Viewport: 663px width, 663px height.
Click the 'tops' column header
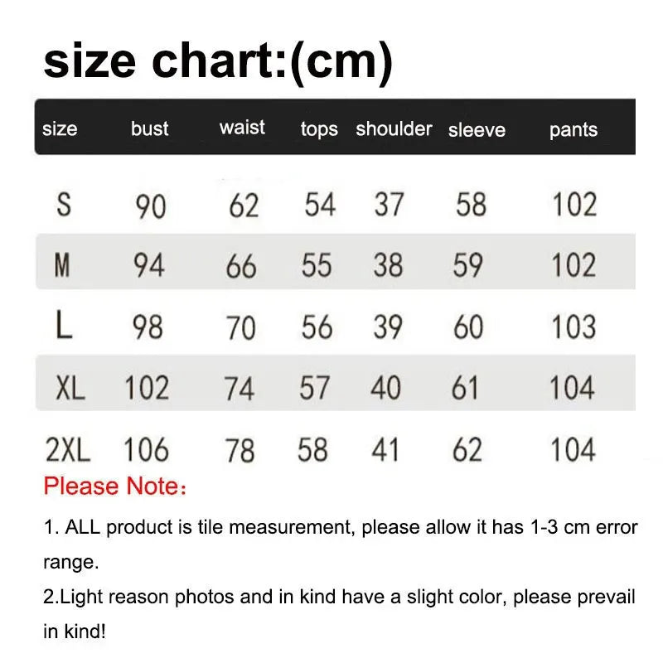pyautogui.click(x=319, y=129)
